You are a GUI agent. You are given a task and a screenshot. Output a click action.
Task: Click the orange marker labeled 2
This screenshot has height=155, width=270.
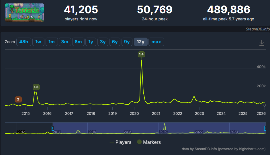pyautogui.click(x=18, y=99)
